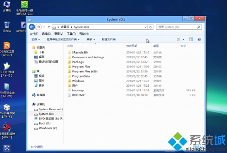Select Documents and Settings folder
227x153 pixels.
pyautogui.click(x=88, y=57)
